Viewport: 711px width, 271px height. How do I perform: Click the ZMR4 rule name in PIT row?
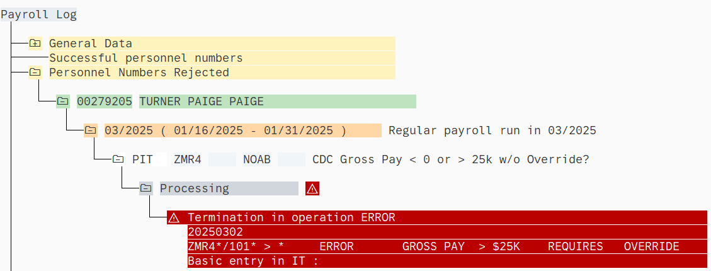(x=187, y=159)
